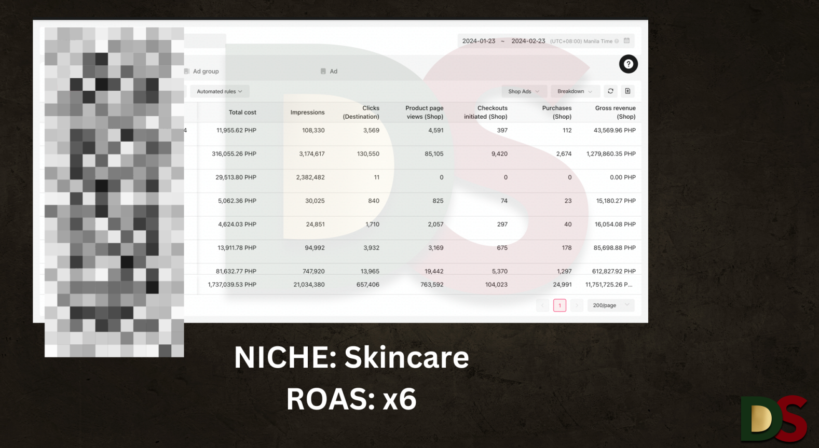This screenshot has width=819, height=448.
Task: Click the gross revenue 43,569.96 PHP
Action: (615, 130)
